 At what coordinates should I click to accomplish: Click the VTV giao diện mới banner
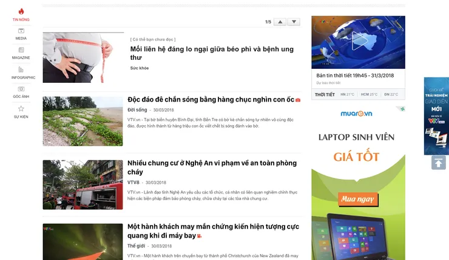click(x=436, y=116)
